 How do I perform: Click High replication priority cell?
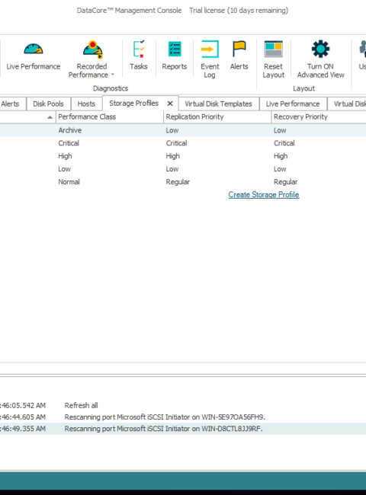point(173,156)
